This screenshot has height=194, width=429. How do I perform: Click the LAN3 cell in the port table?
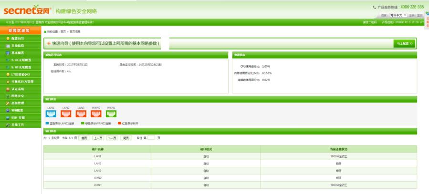98,171
